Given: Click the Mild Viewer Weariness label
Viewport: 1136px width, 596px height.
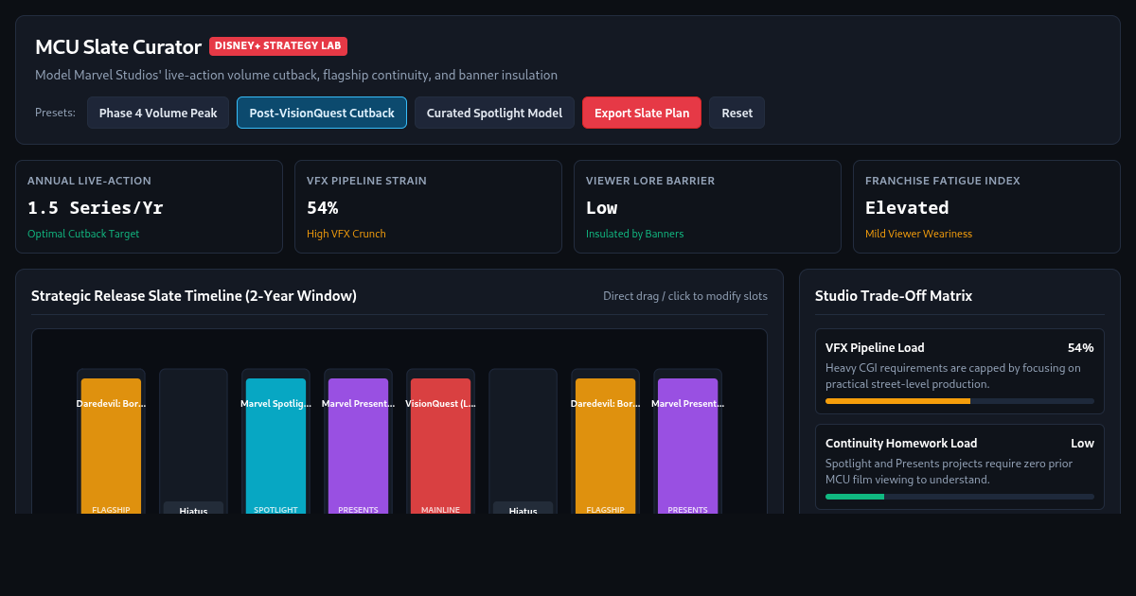Looking at the screenshot, I should click(x=918, y=234).
